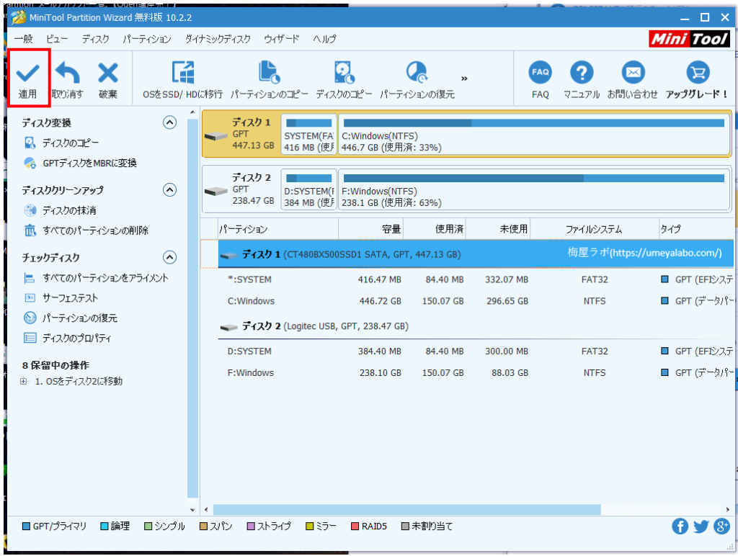Select the F:Windows partition row
Viewport: 738px width, 556px height.
476,373
